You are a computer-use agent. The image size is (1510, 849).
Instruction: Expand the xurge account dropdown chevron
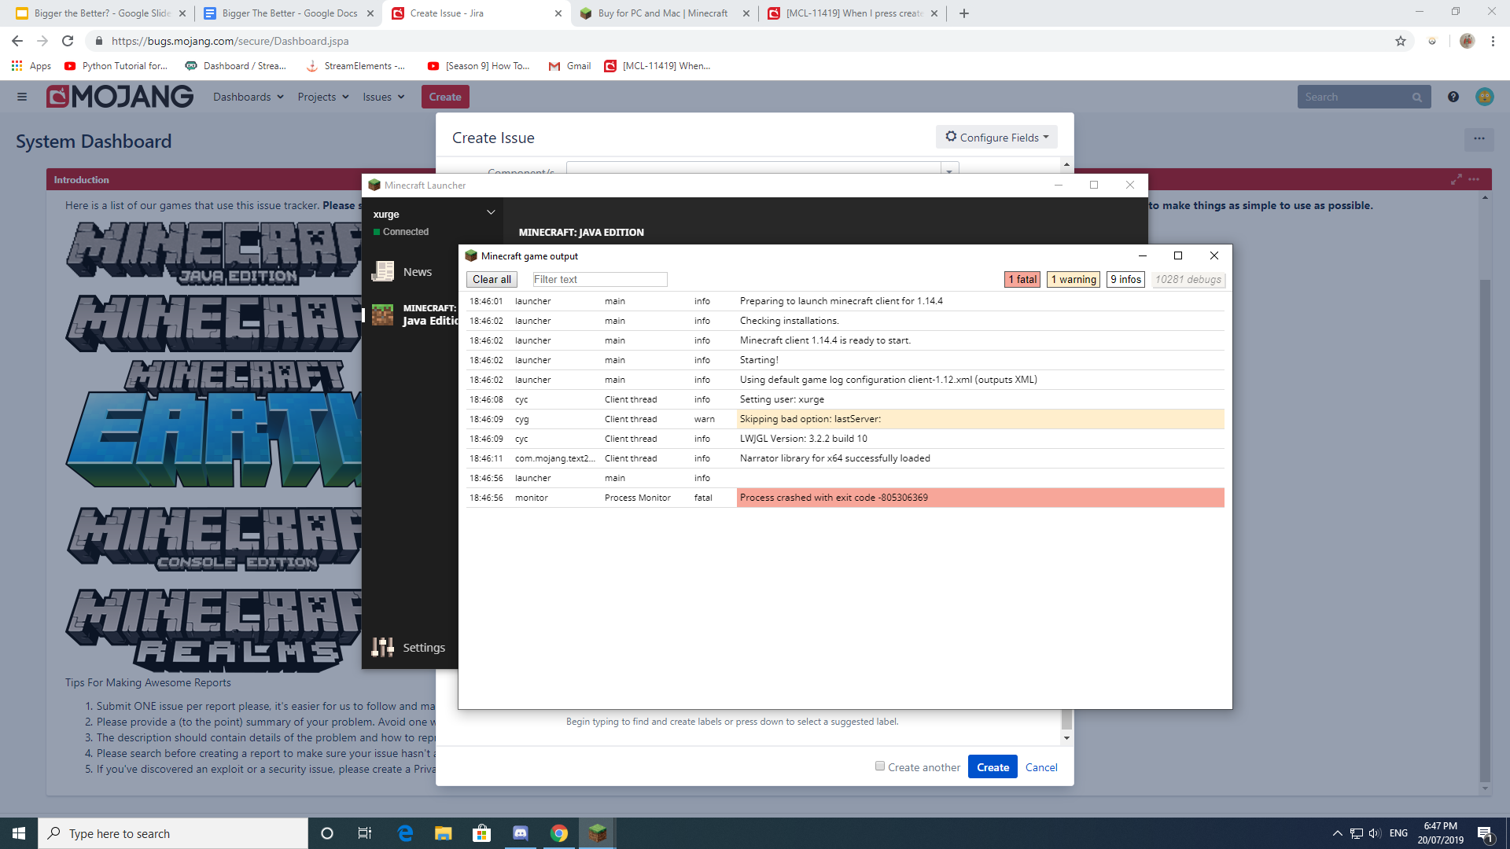491,212
